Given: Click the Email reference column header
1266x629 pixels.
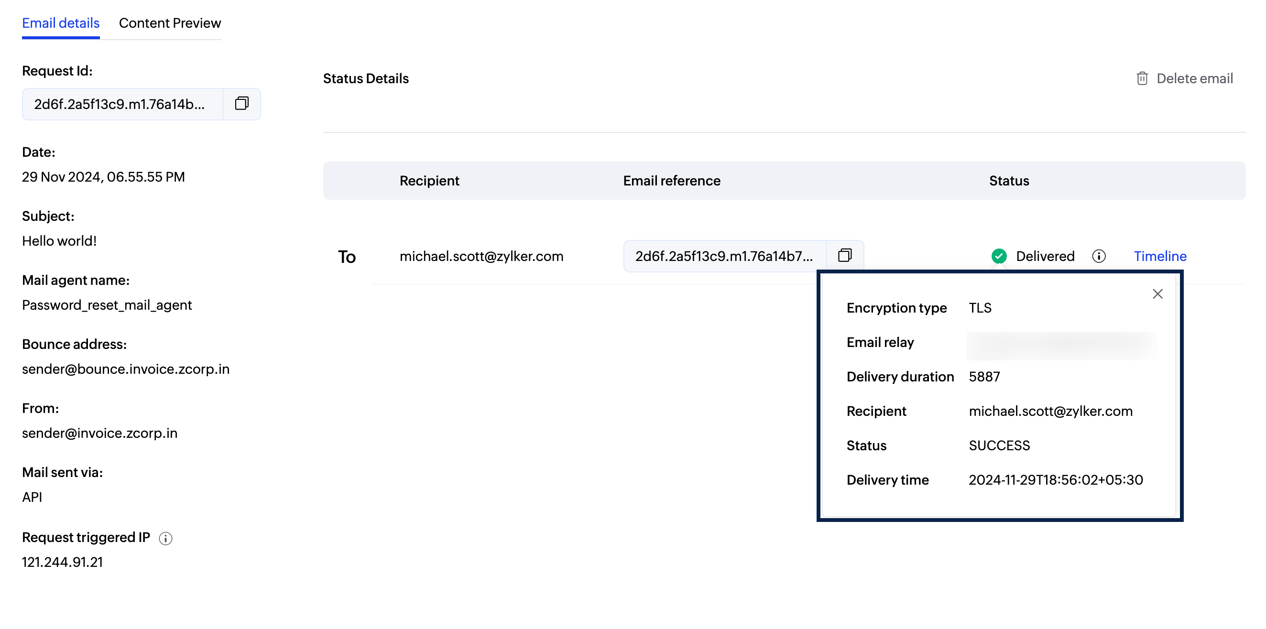Looking at the screenshot, I should click(x=671, y=181).
